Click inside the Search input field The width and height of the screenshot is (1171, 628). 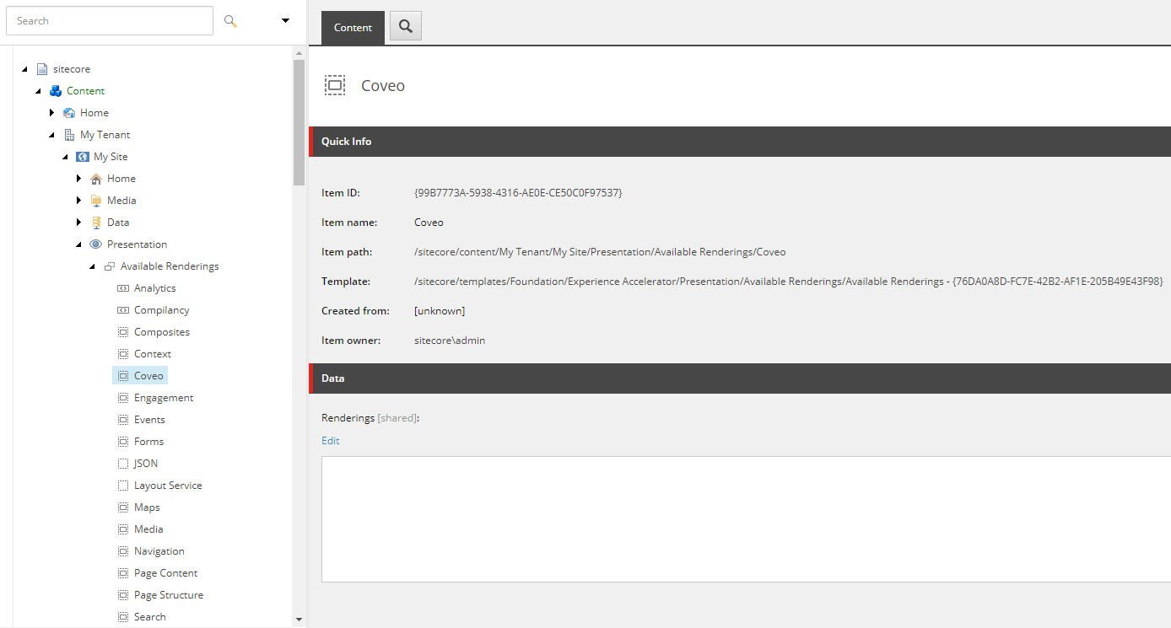click(x=110, y=20)
